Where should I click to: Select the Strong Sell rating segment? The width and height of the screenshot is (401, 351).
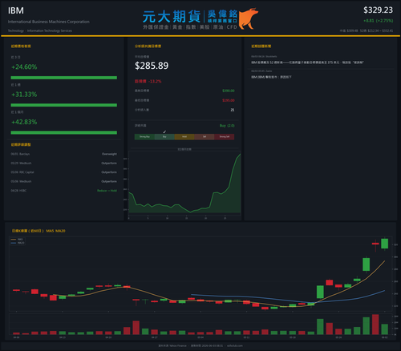pos(225,137)
